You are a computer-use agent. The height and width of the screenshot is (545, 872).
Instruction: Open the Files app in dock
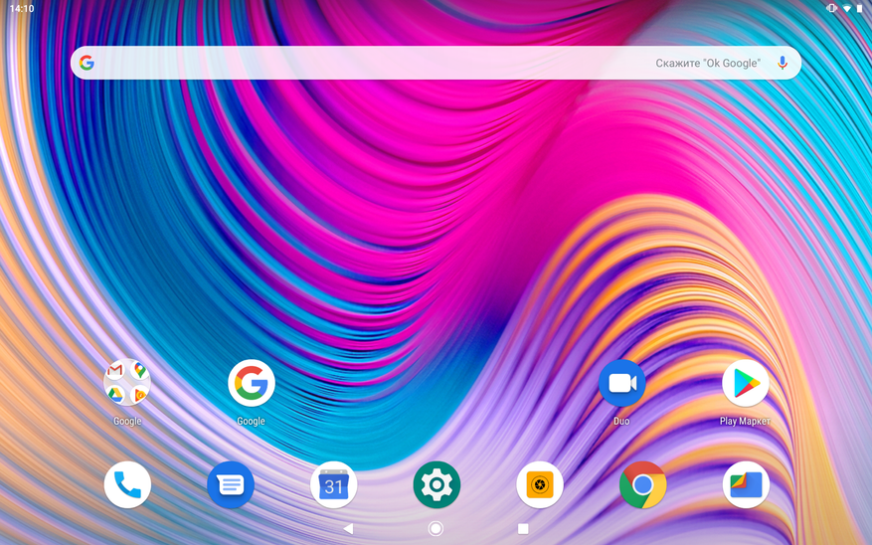coord(746,484)
